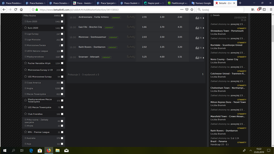Select odds 3.05 for Stenhousemuir win
The width and height of the screenshot is (274, 154).
180,37
